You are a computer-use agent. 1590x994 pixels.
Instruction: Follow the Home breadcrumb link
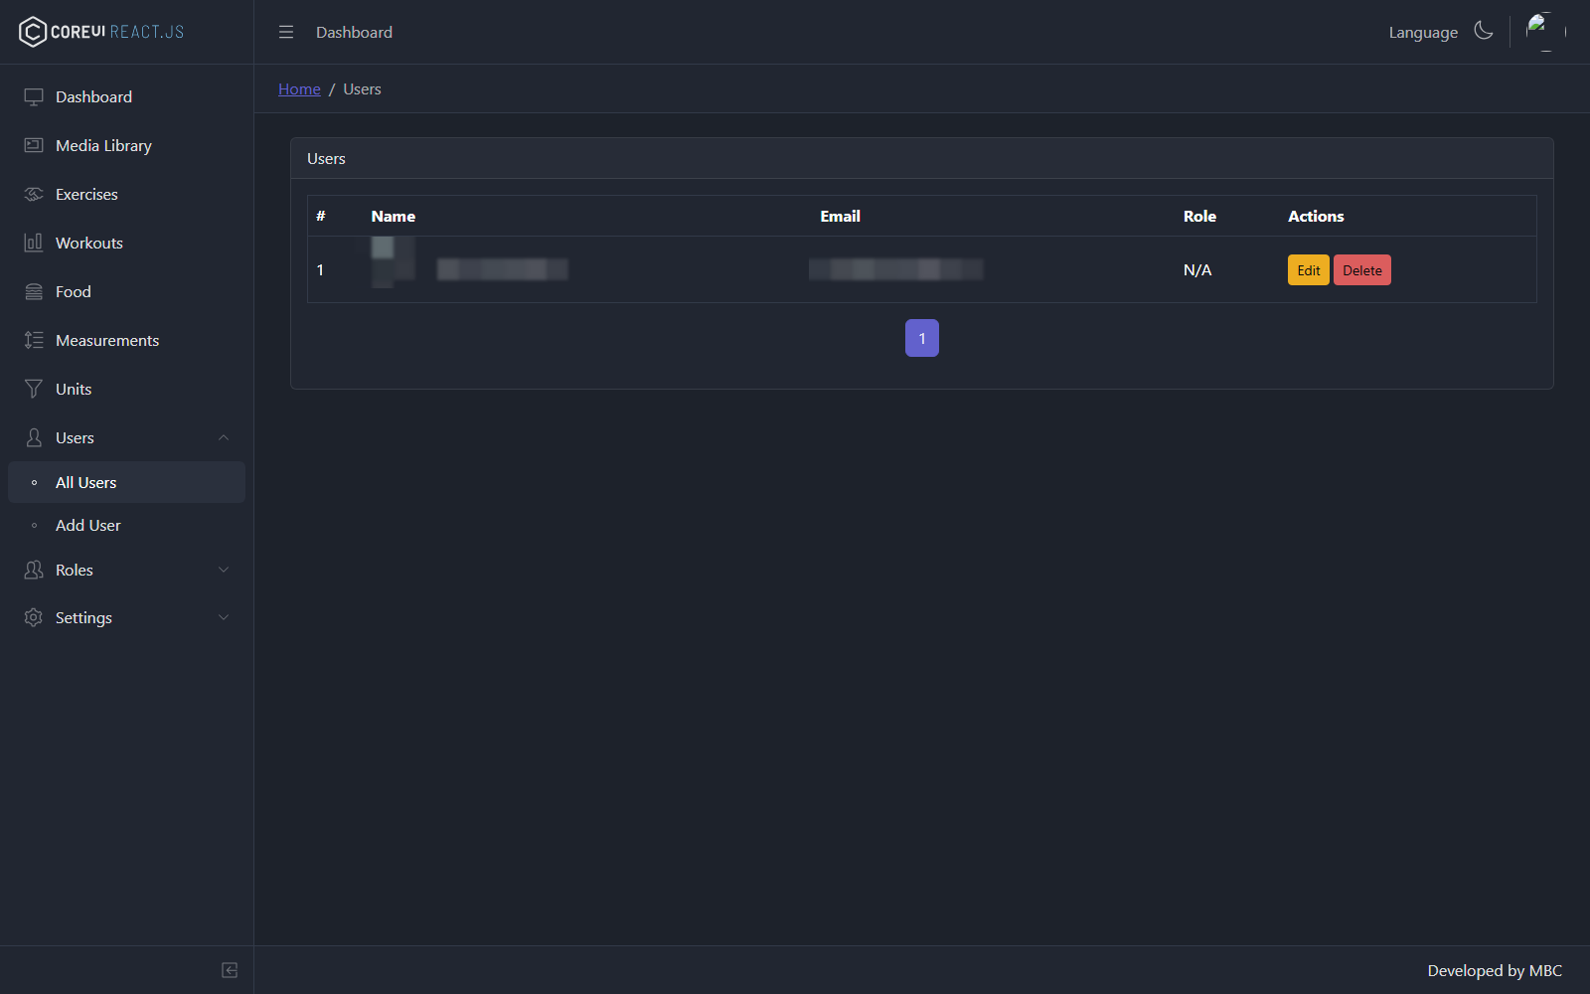coord(299,88)
